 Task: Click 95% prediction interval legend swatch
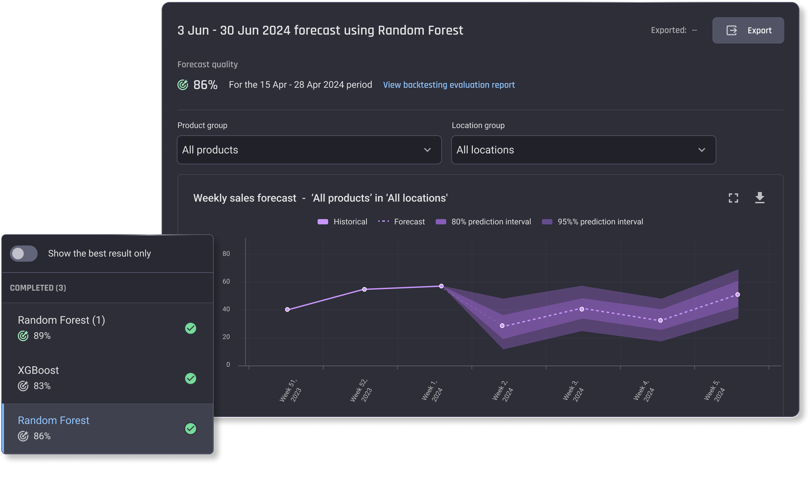coord(547,222)
